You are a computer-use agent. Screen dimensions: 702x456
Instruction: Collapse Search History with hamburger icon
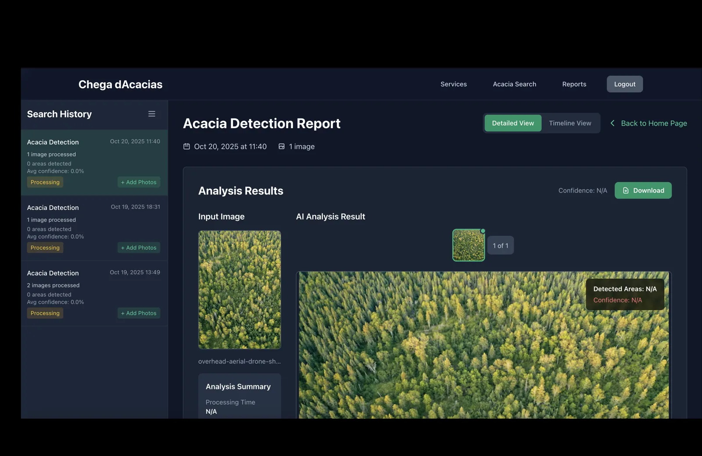[x=152, y=114]
